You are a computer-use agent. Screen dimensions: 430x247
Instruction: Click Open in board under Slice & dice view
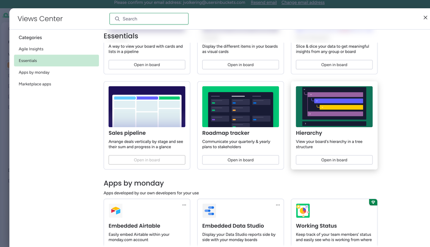click(334, 65)
